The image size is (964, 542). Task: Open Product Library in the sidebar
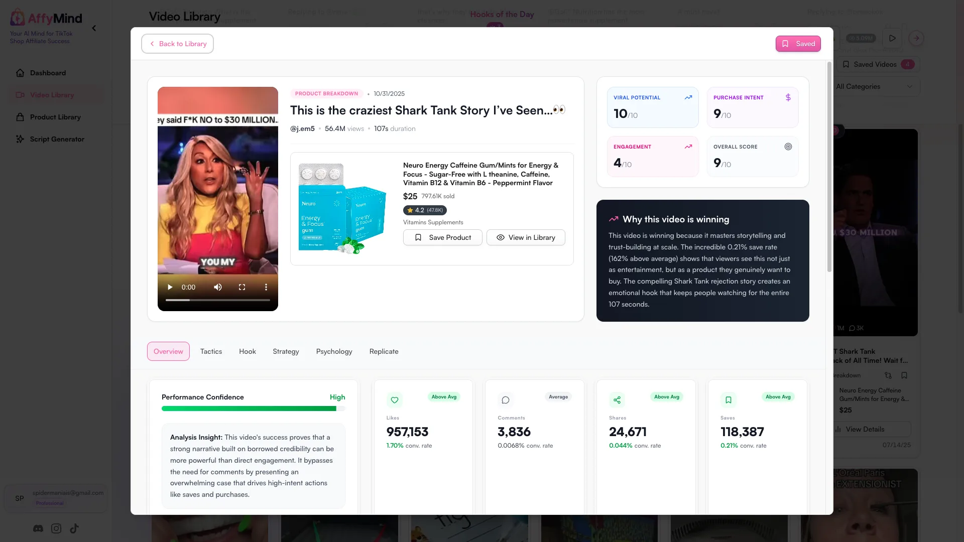pyautogui.click(x=55, y=117)
